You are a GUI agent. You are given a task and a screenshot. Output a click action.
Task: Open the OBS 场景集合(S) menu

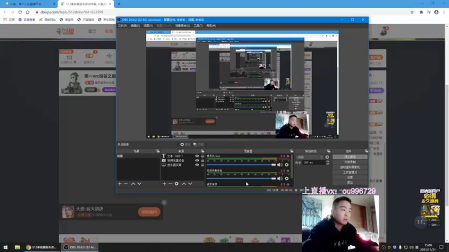182,26
